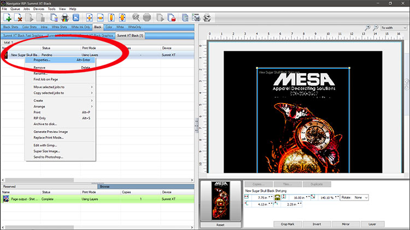Select RIP Only in context menu
Image resolution: width=410 pixels, height=230 pixels.
tap(60, 118)
